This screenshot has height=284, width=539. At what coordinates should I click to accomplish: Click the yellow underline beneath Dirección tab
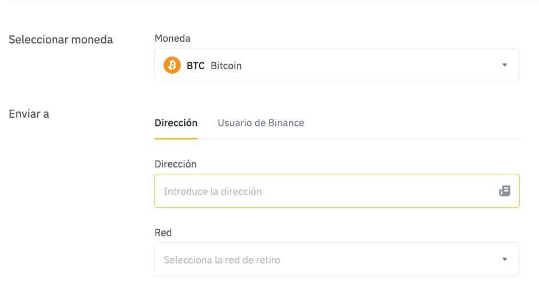(x=176, y=138)
